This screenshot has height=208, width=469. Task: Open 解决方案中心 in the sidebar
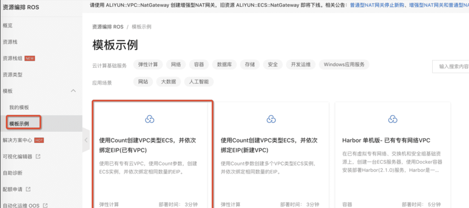[17, 140]
